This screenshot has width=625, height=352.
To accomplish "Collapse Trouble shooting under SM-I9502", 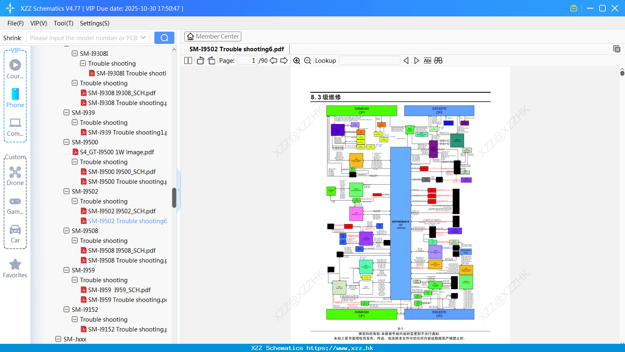I will [x=75, y=201].
